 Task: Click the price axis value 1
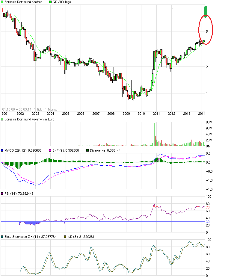207,93
